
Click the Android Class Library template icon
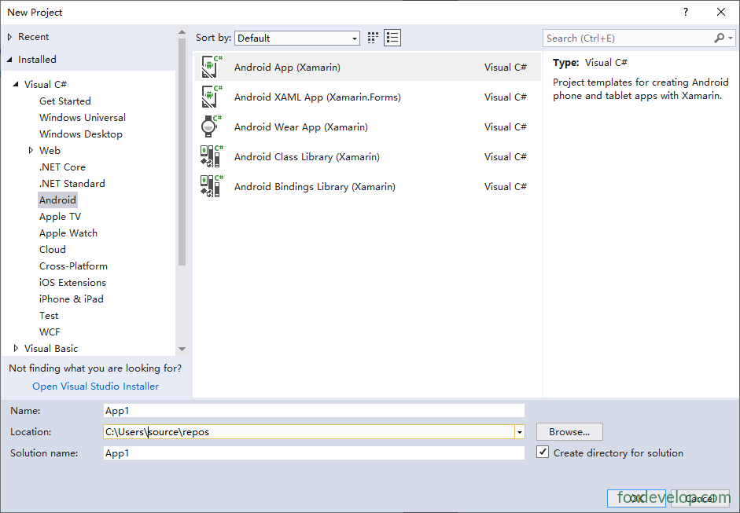[212, 156]
